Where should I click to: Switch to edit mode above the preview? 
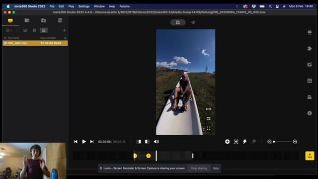(x=178, y=22)
